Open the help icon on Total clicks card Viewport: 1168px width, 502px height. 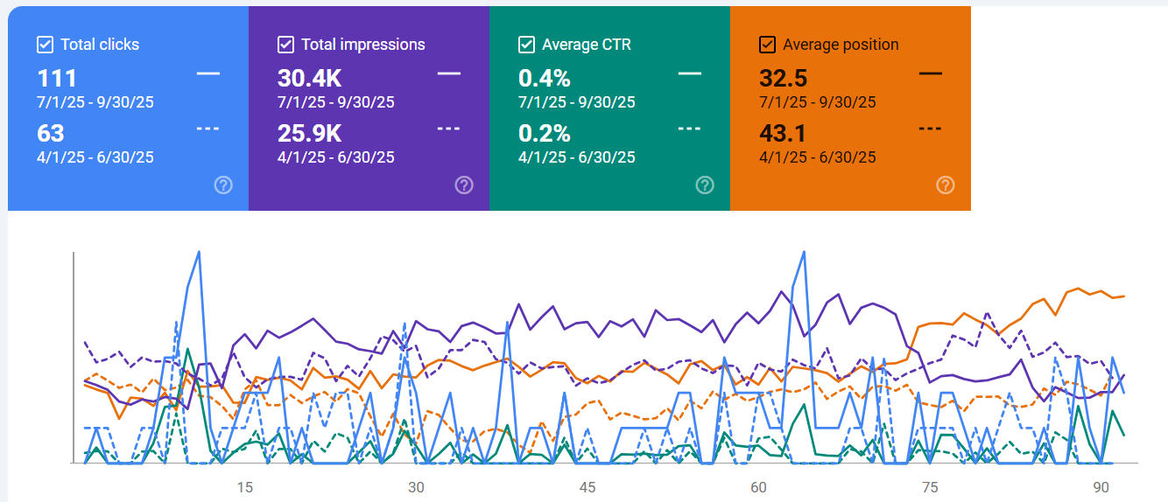tap(223, 185)
